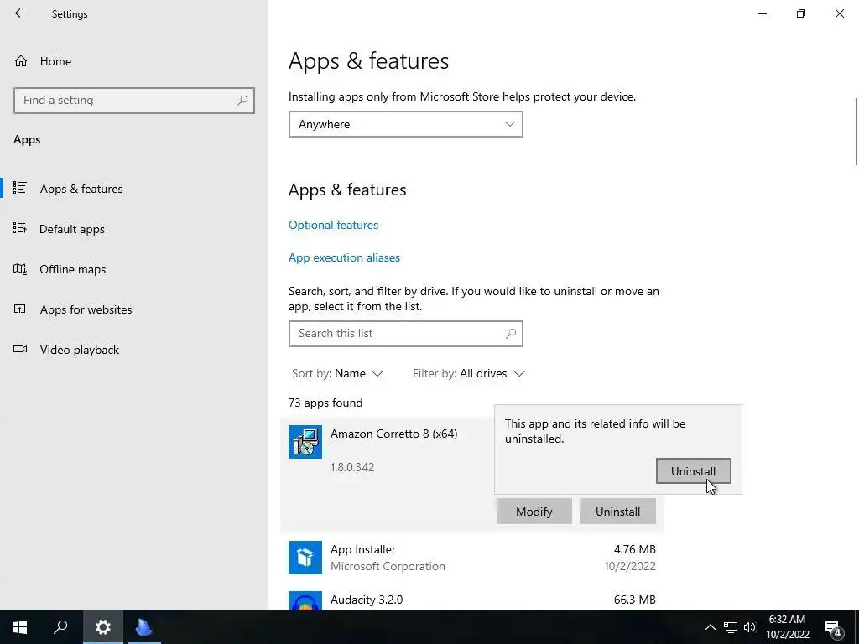Click Uninstall beside the Modify button
Image resolution: width=859 pixels, height=644 pixels.
[617, 512]
